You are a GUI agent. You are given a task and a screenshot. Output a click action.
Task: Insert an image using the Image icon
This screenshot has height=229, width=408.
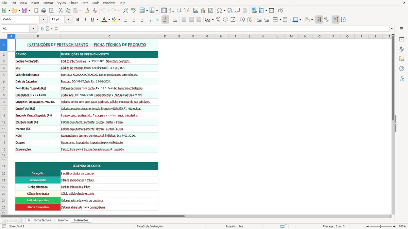(196, 11)
